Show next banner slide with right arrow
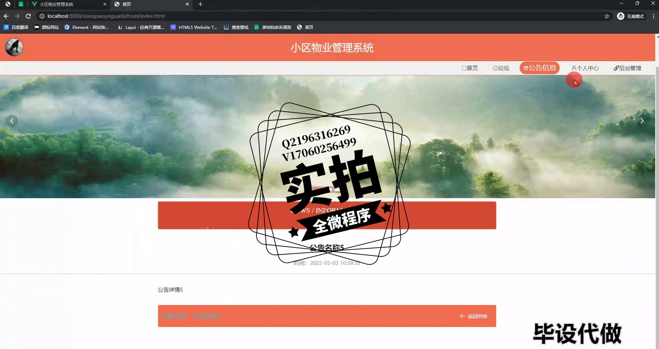 pos(642,121)
